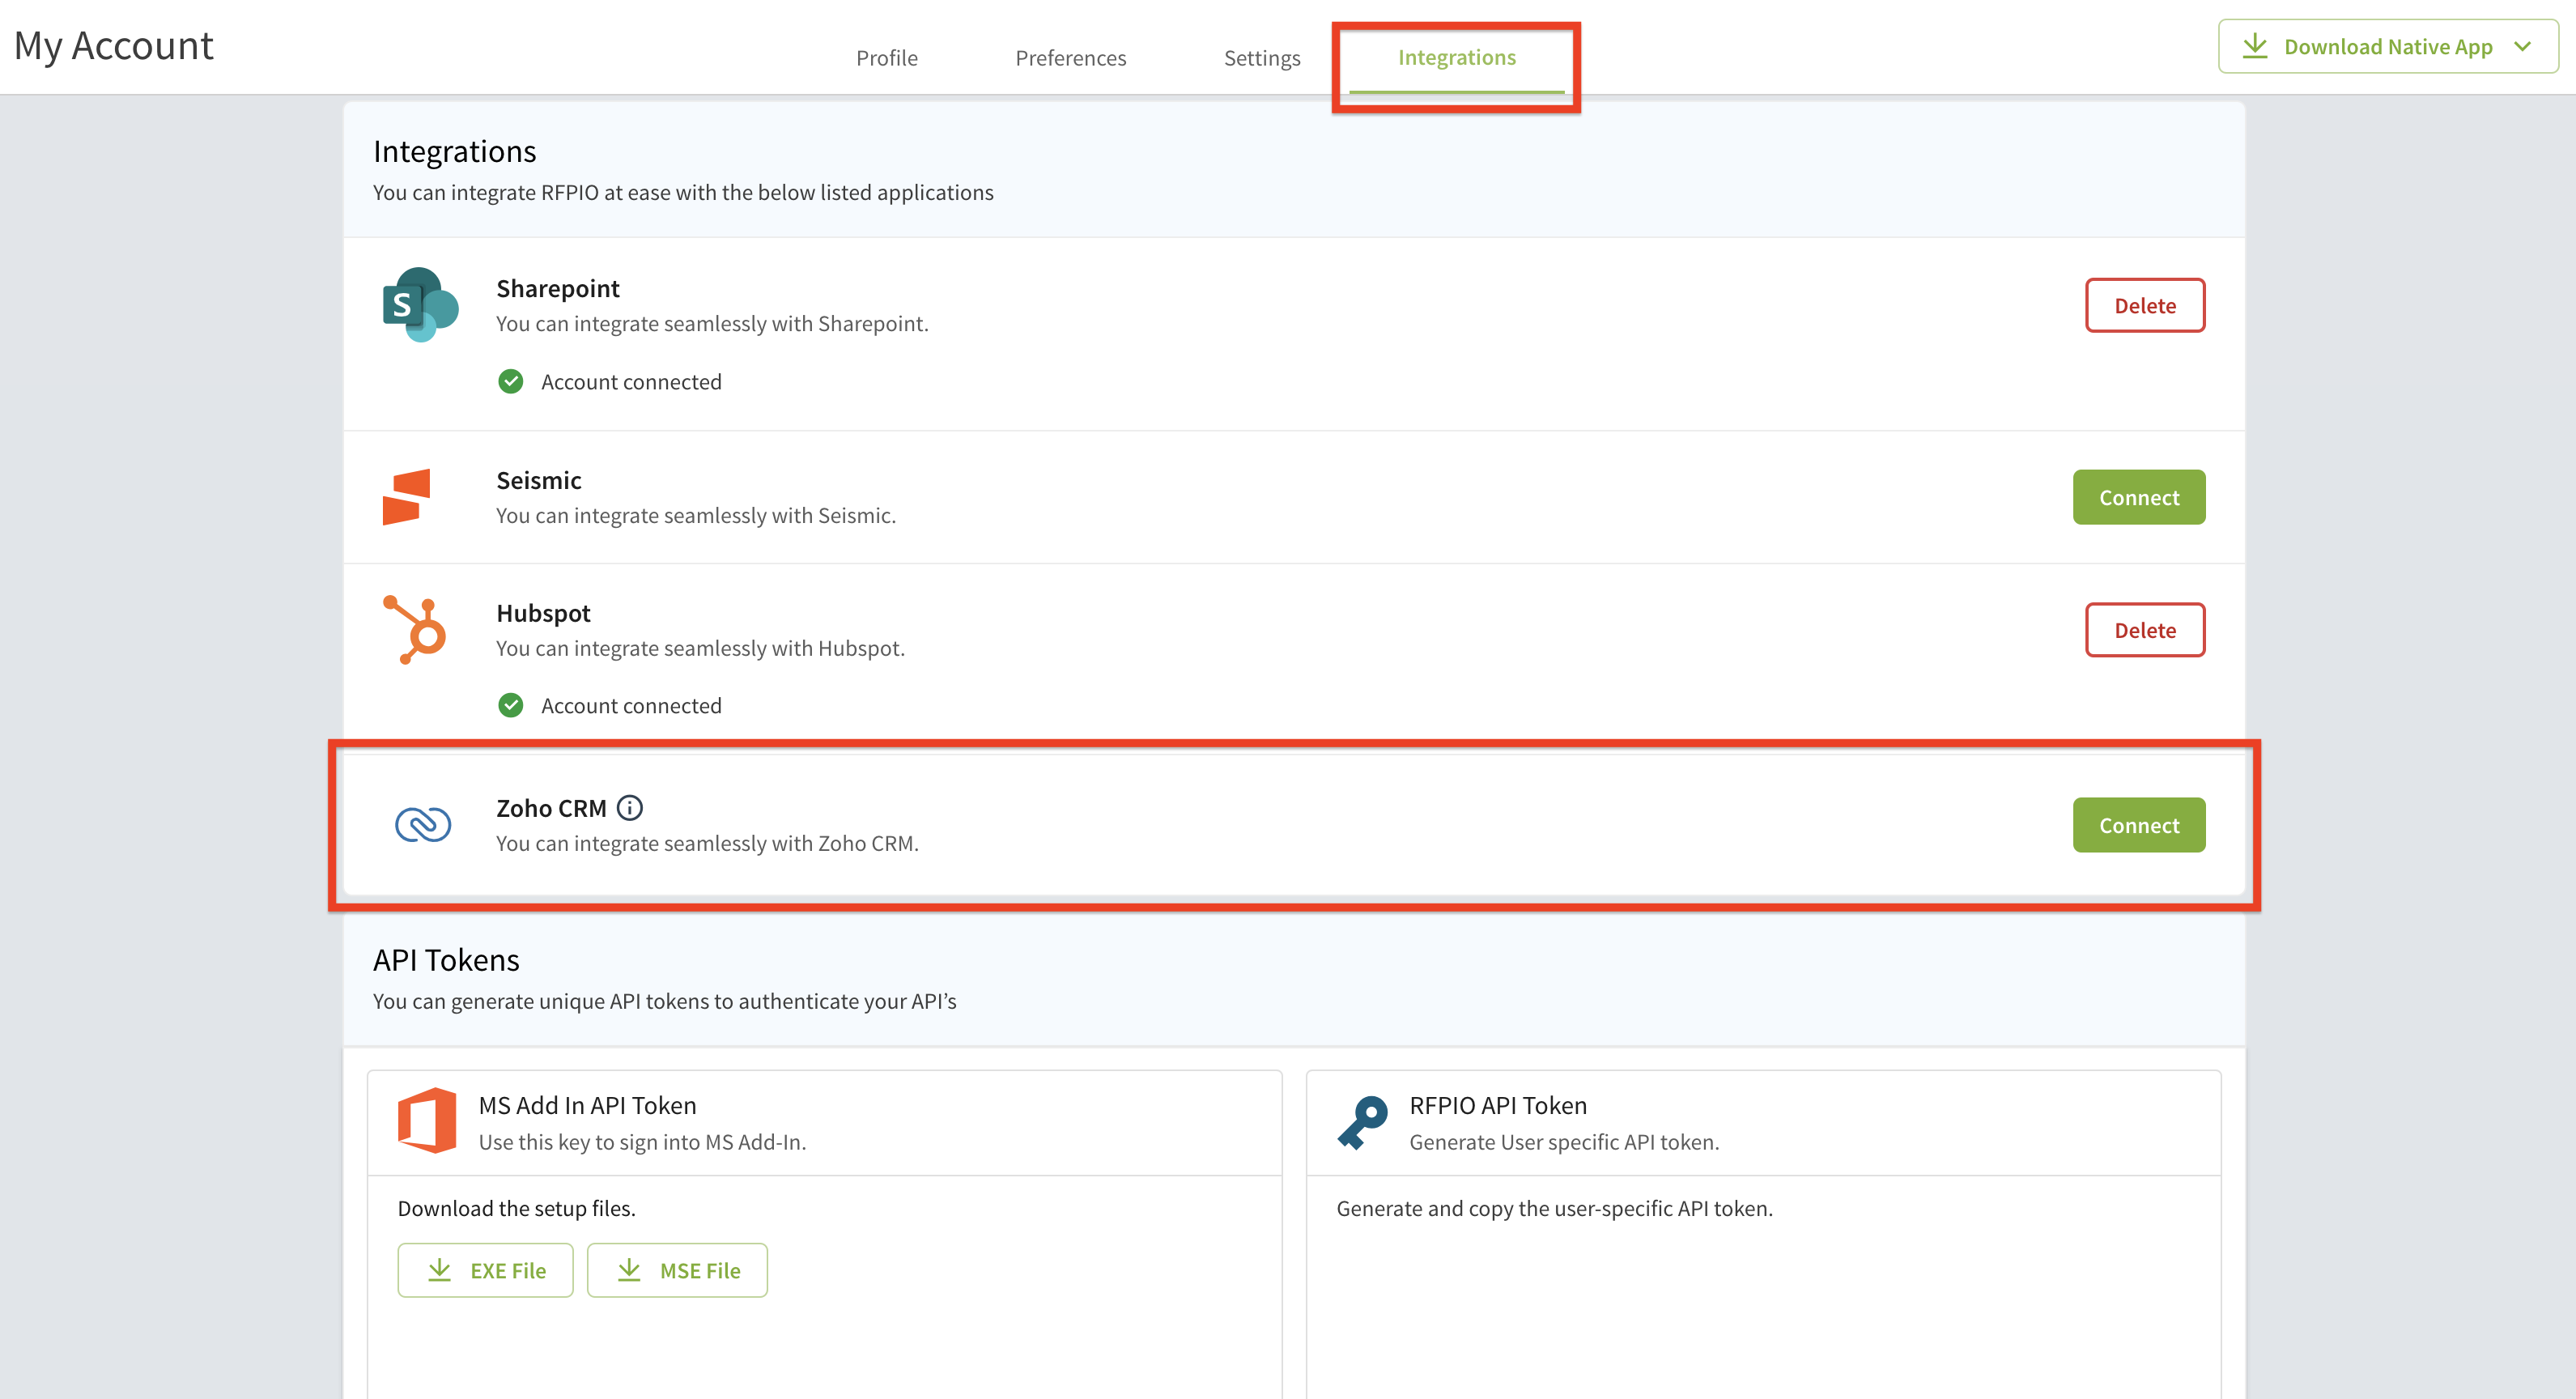Click the 'MS Add In API Token' title
The width and height of the screenshot is (2576, 1399).
(x=587, y=1105)
